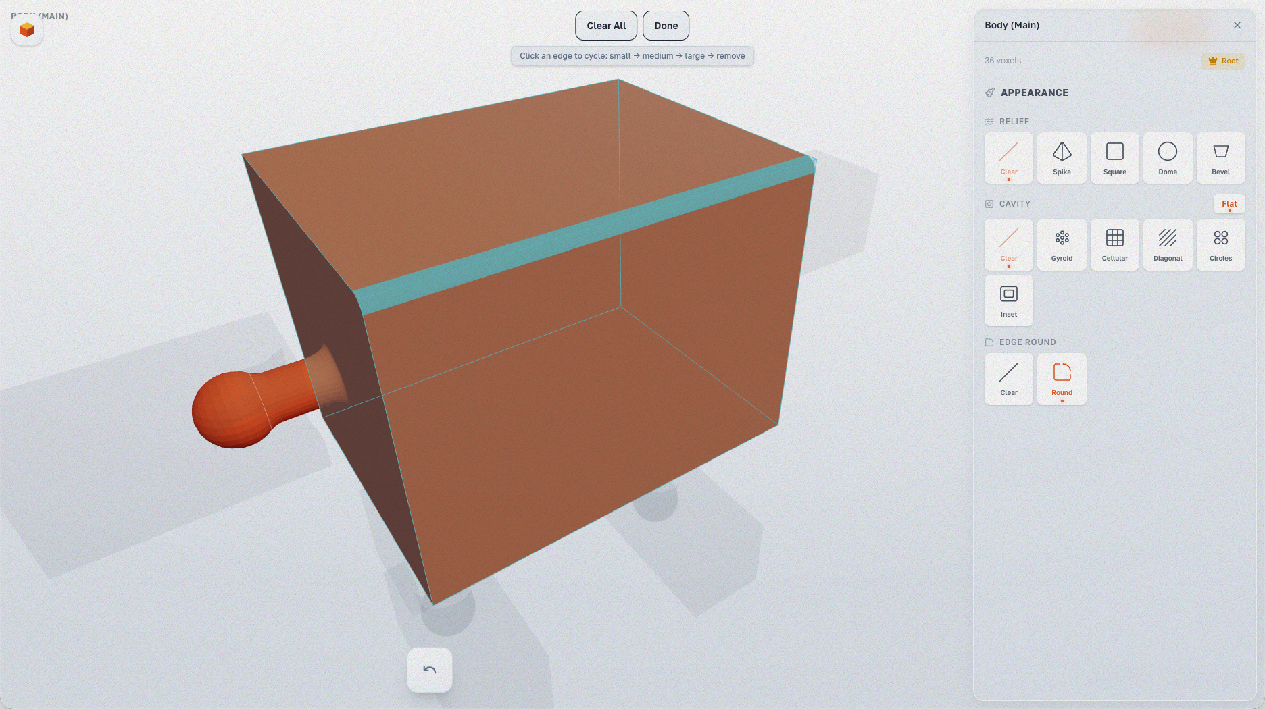Click the edge cycle hint text
This screenshot has height=709, width=1265.
632,56
